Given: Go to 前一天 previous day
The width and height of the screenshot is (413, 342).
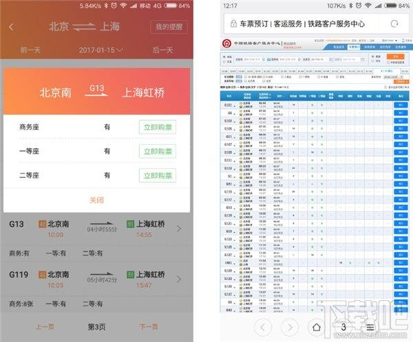Looking at the screenshot, I should (31, 50).
